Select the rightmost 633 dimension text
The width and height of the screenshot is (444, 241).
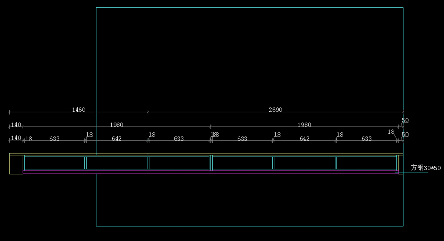tap(366, 139)
